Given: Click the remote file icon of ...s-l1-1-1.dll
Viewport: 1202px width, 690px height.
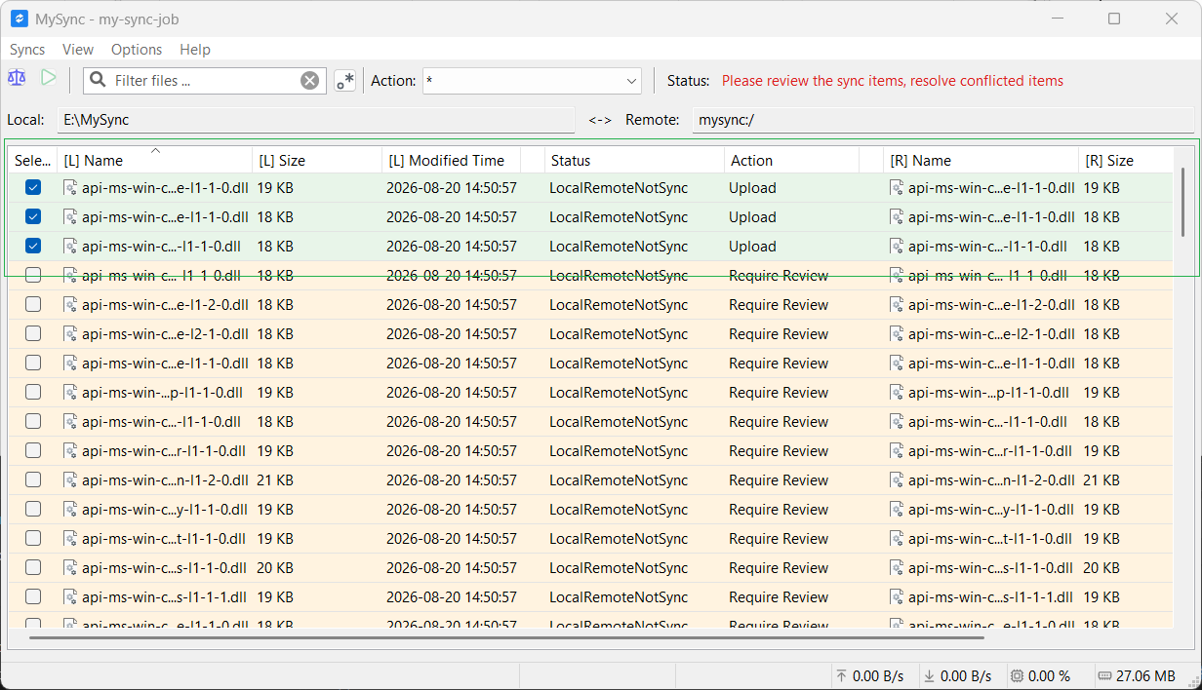Looking at the screenshot, I should [x=897, y=597].
